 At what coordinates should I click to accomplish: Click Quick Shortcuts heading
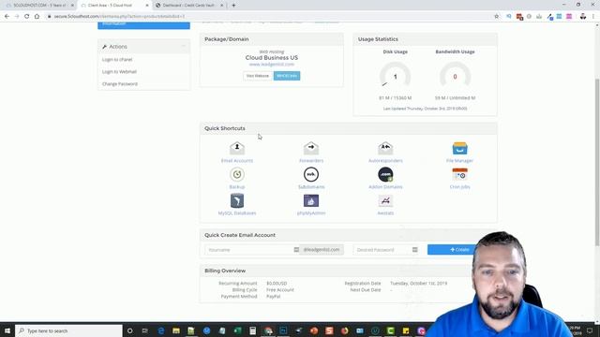[225, 128]
